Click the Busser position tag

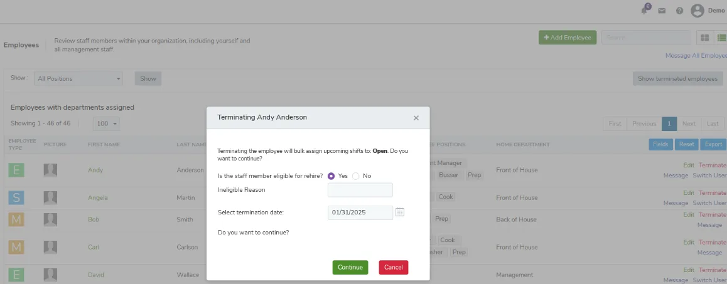[448, 176]
